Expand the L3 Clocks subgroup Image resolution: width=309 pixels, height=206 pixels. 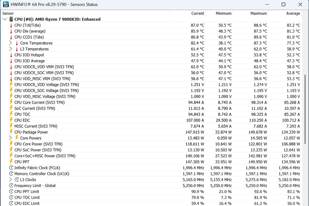[x=10, y=180]
